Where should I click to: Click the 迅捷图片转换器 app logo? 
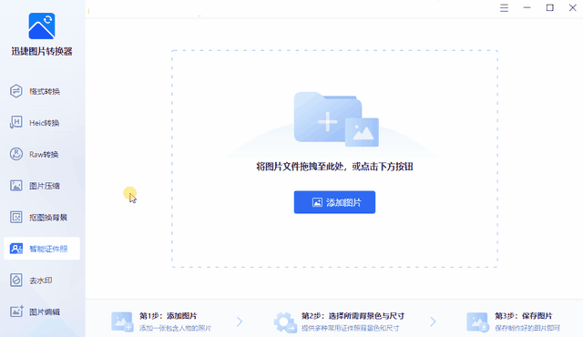[42, 26]
